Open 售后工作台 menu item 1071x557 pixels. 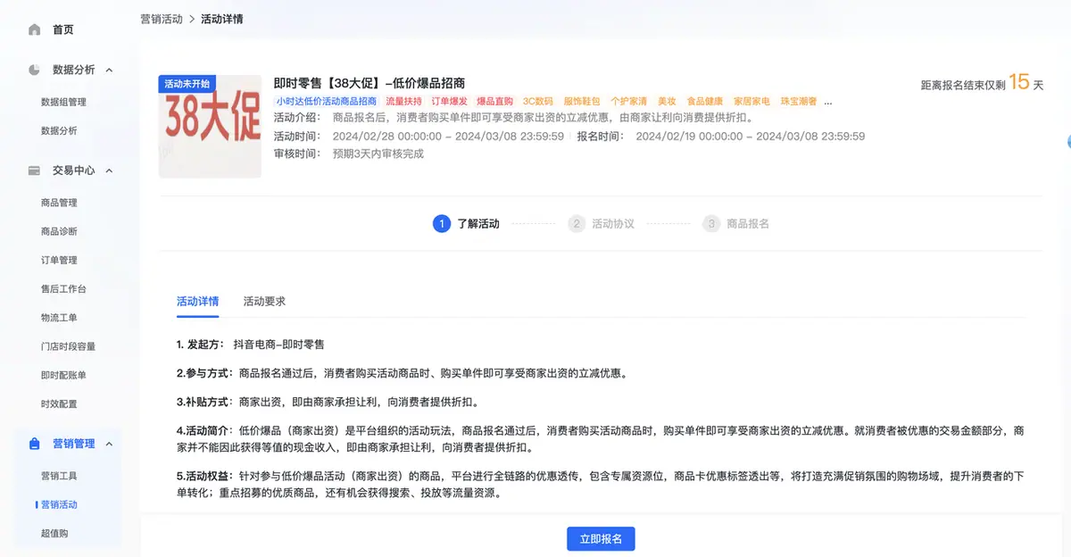coord(63,289)
